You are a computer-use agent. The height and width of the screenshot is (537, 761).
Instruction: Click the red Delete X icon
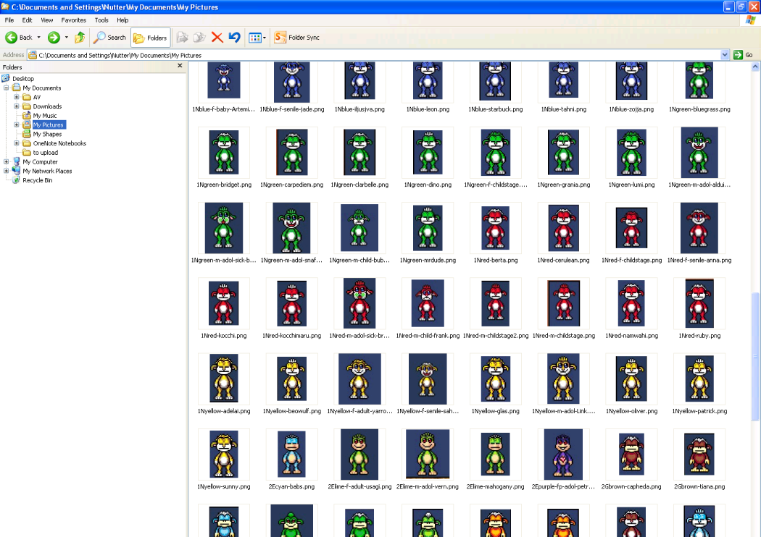[217, 38]
